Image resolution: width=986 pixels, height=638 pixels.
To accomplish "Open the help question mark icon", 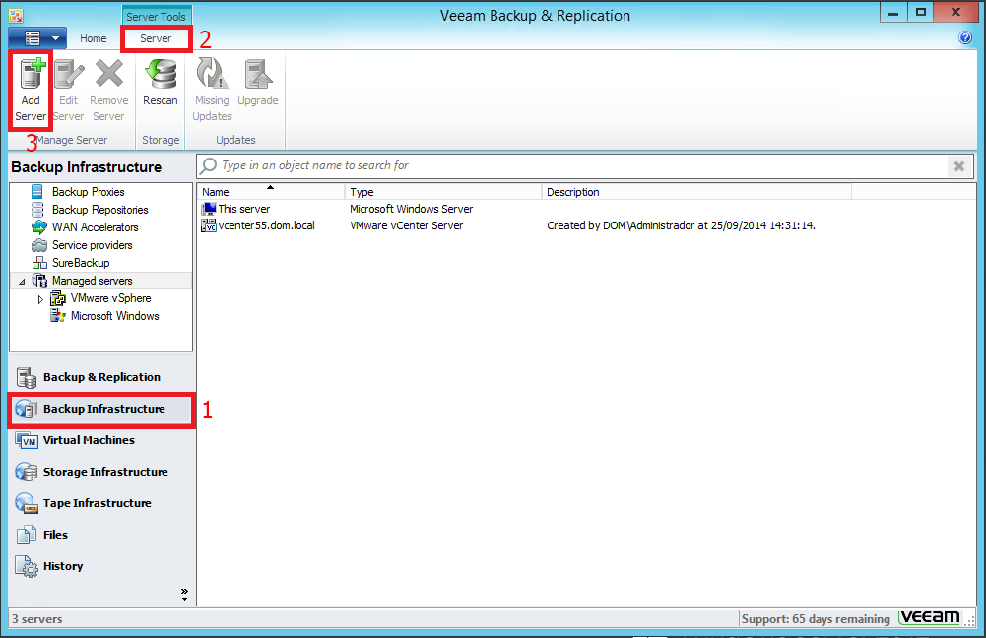I will 965,37.
